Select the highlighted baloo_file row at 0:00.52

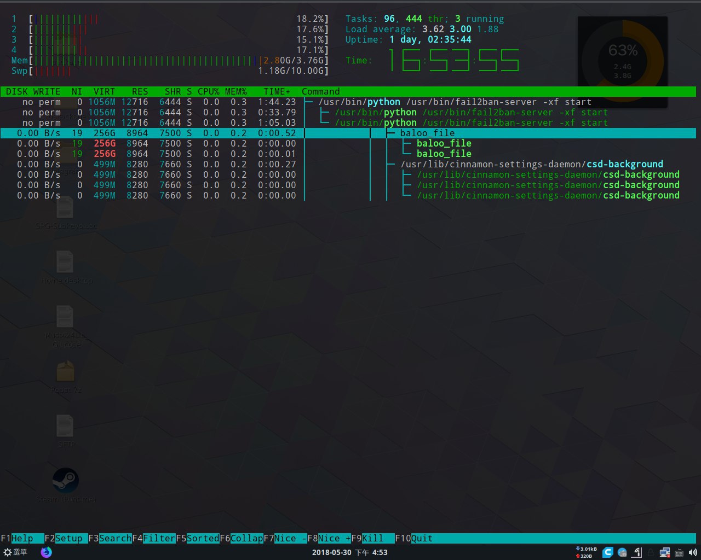[348, 133]
